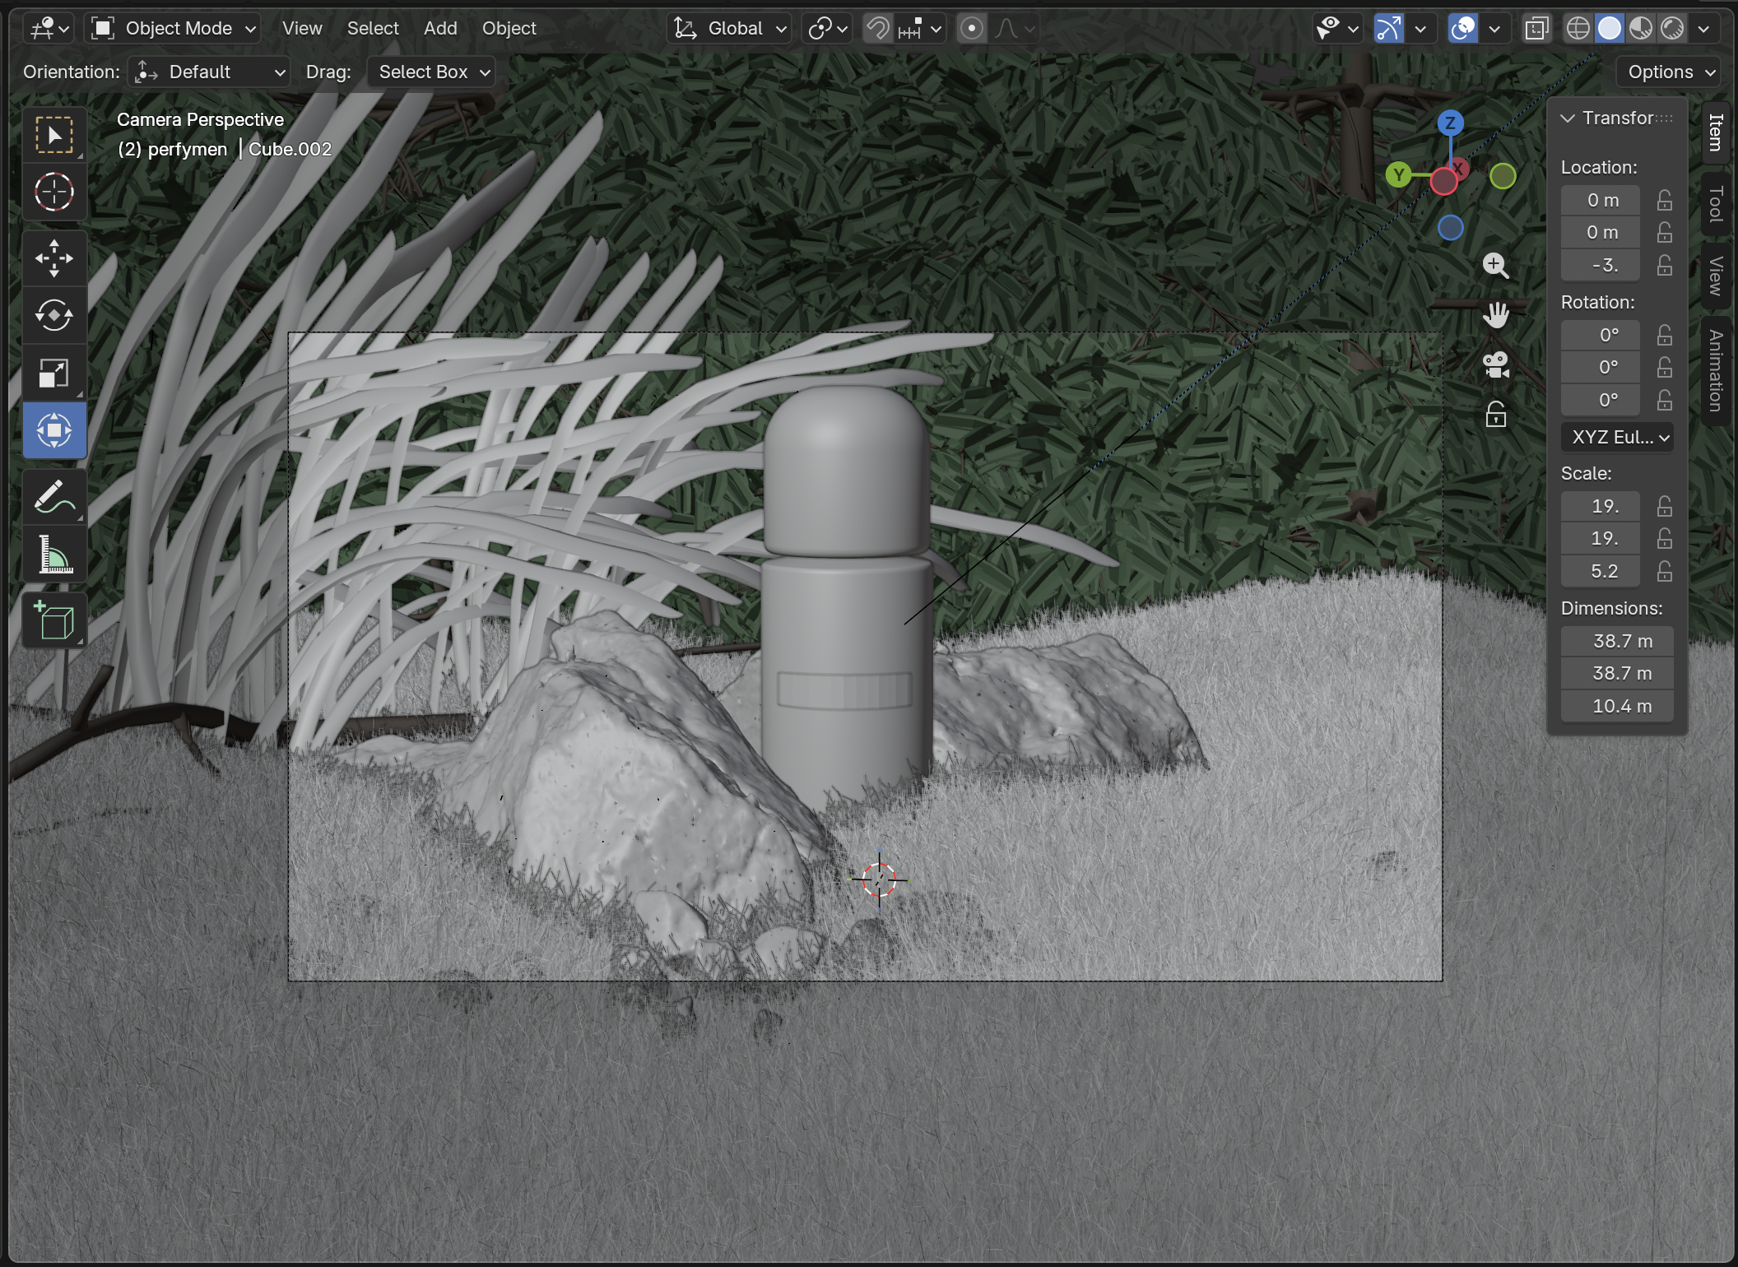Select the Scale tool
1738x1267 pixels.
54,373
